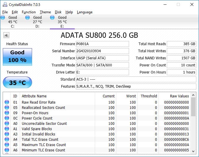Select the Power Cycle Count row
The height and width of the screenshot is (157, 199).
(x=97, y=118)
